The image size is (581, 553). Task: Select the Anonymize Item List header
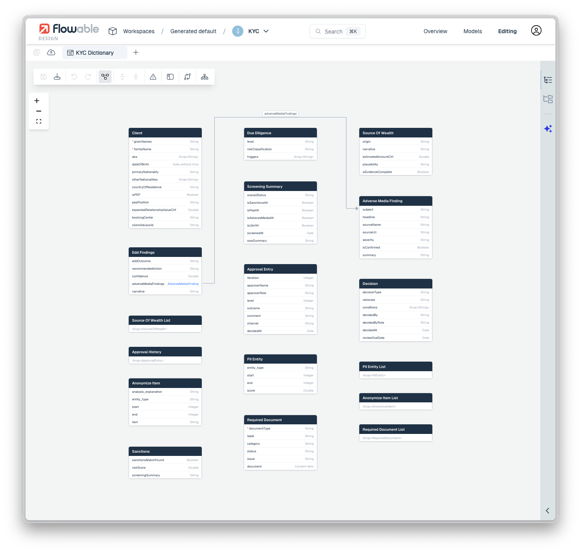[x=396, y=398]
